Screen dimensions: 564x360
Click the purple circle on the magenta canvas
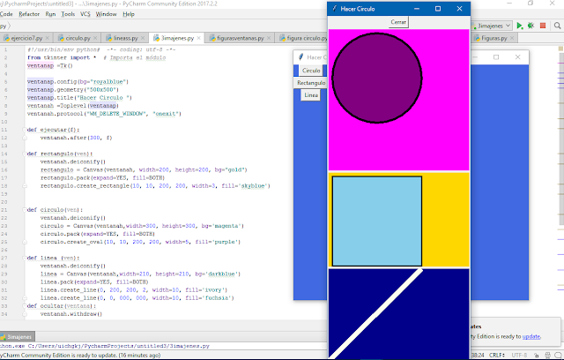click(x=377, y=79)
